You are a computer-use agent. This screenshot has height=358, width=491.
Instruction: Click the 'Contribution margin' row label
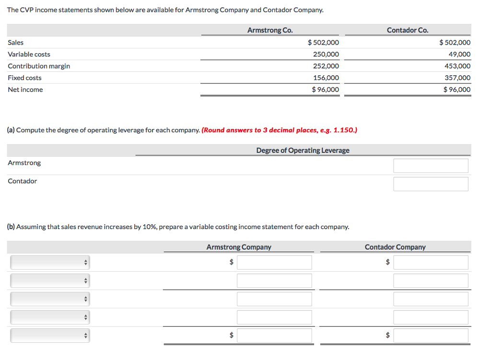pyautogui.click(x=39, y=66)
